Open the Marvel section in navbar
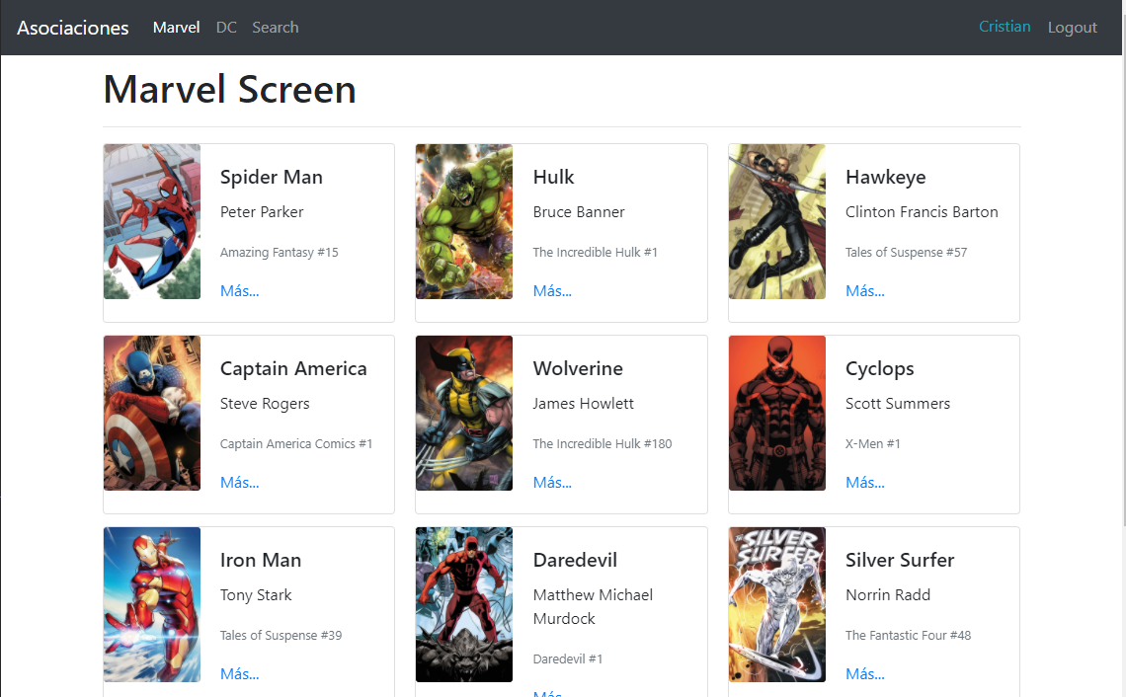1126x697 pixels. pyautogui.click(x=176, y=27)
